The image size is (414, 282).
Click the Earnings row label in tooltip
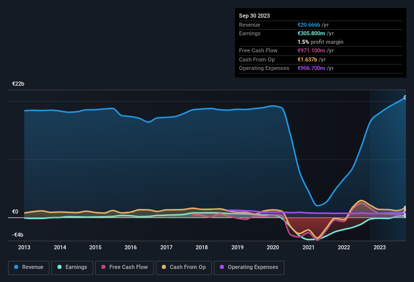[250, 33]
